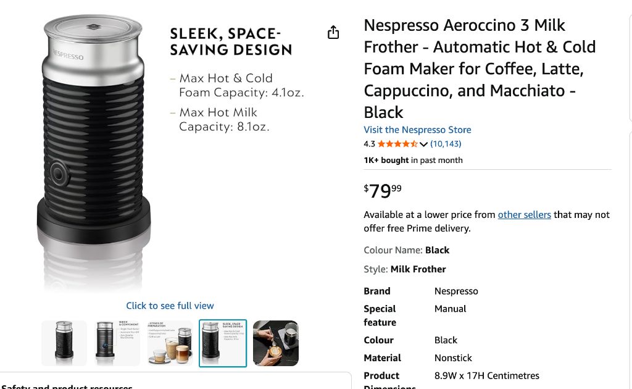Click the Style: Milk Frother label
The width and height of the screenshot is (632, 389).
404,269
